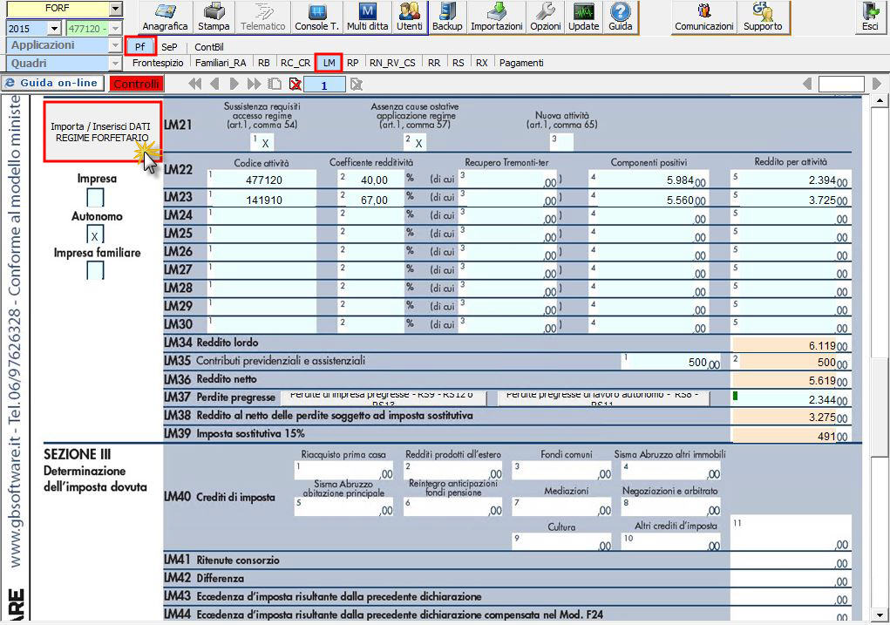Go to first module with rewind arrows

(x=194, y=84)
